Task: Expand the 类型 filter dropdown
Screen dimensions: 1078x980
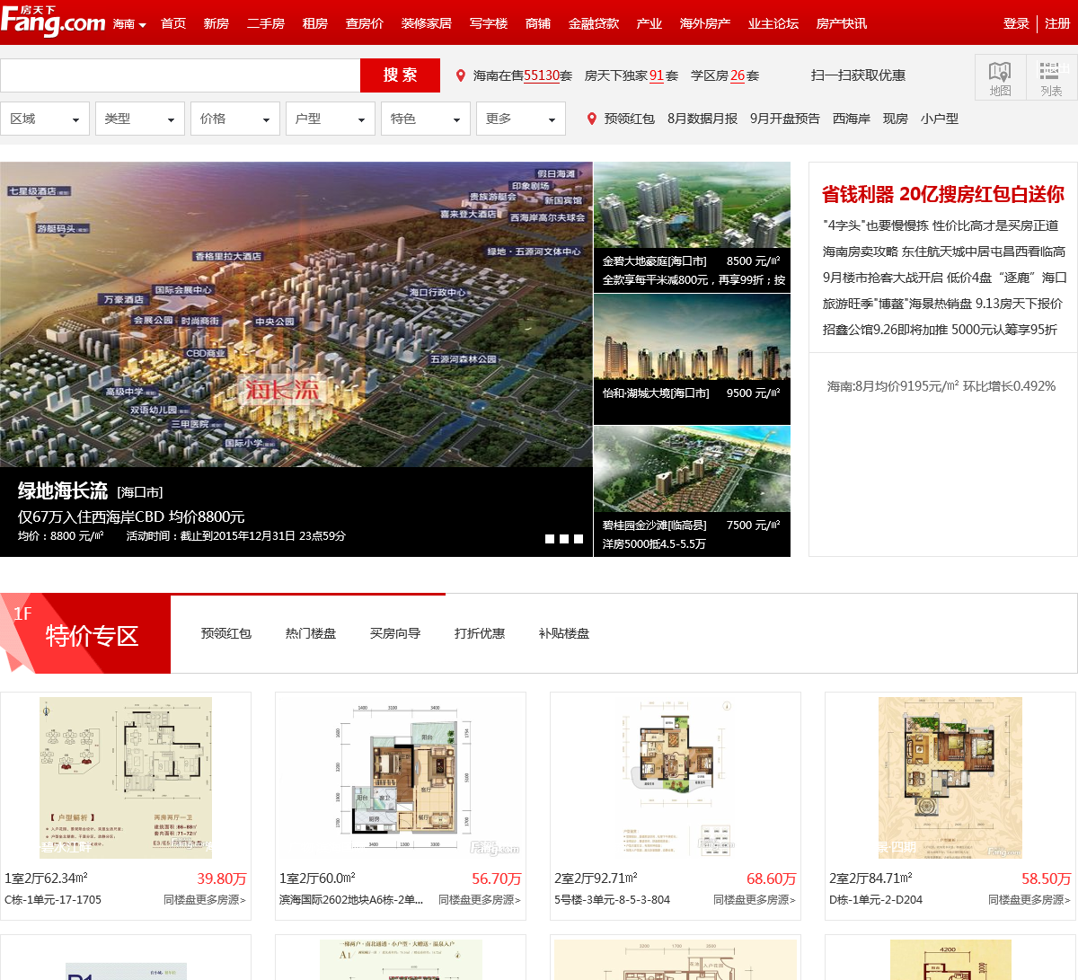Action: (140, 119)
